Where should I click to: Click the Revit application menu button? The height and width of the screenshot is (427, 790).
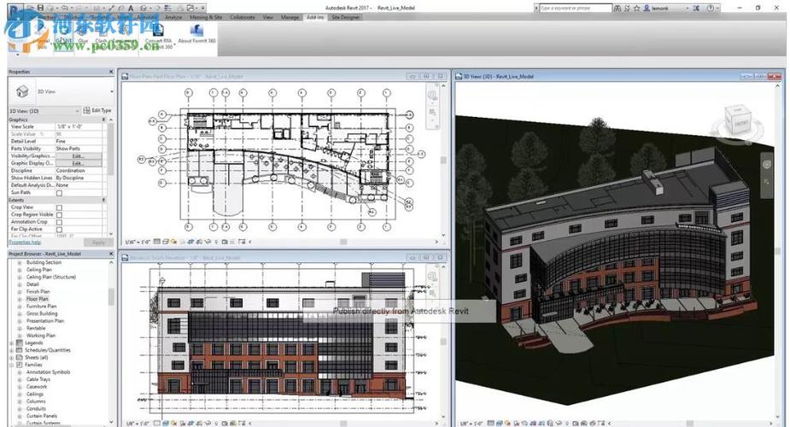(15, 11)
